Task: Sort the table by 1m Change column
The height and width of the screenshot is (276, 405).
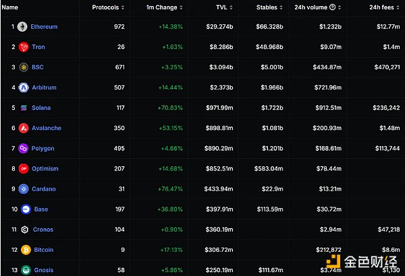Action: 162,7
